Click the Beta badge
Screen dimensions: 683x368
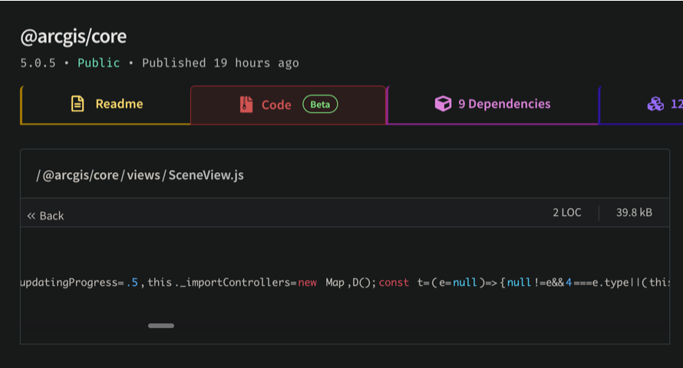coord(320,104)
